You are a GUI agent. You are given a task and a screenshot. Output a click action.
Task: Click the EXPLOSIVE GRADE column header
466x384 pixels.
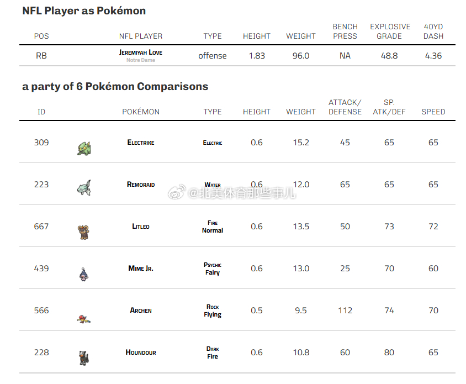(x=390, y=31)
